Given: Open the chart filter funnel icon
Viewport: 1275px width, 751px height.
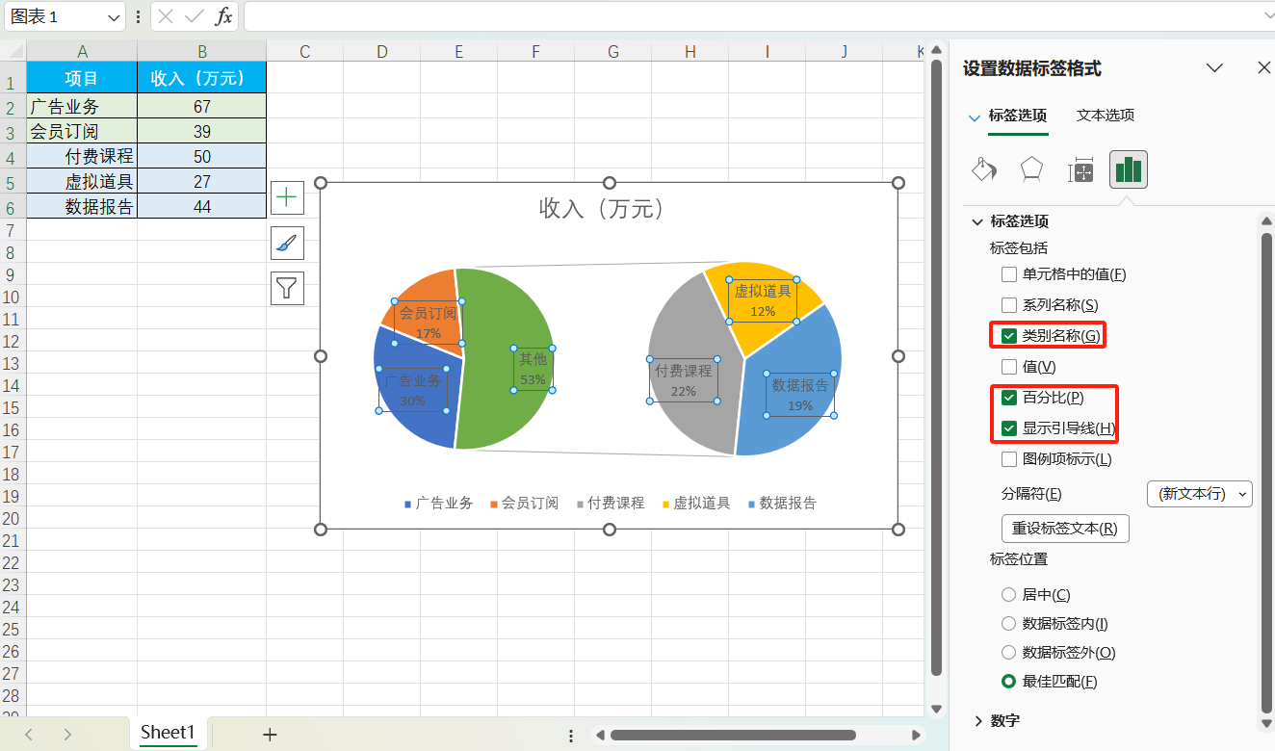Looking at the screenshot, I should (x=286, y=288).
